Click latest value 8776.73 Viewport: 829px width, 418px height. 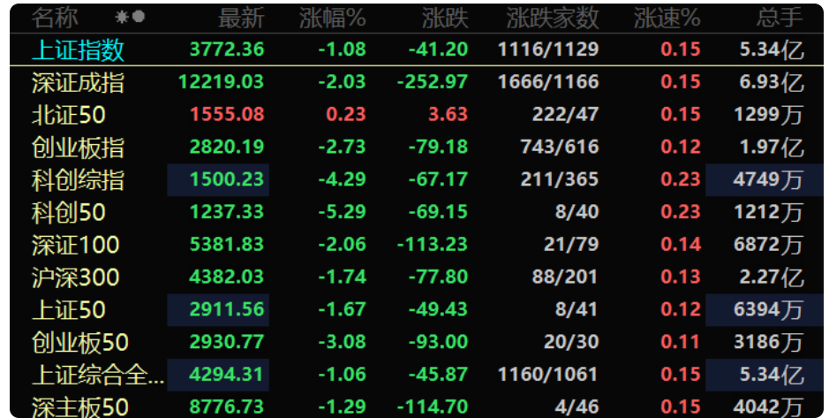coord(227,407)
